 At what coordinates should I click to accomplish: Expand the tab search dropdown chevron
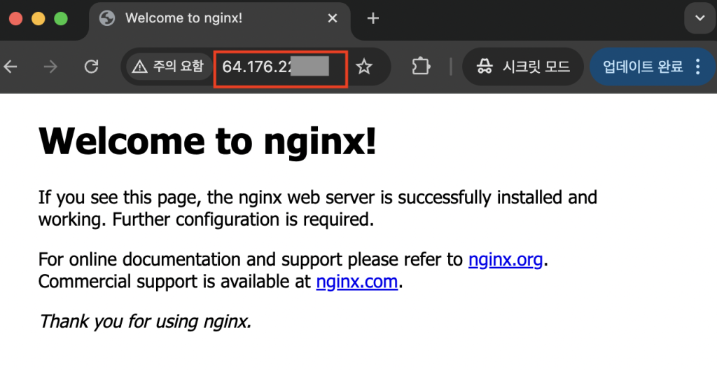[699, 18]
